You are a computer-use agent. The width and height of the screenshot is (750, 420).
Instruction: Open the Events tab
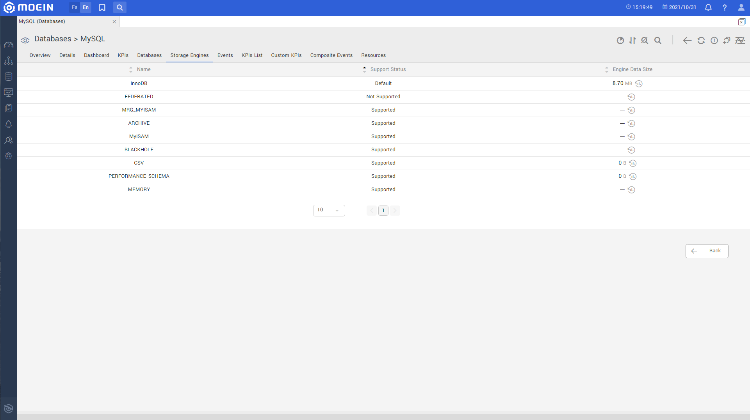pos(225,55)
